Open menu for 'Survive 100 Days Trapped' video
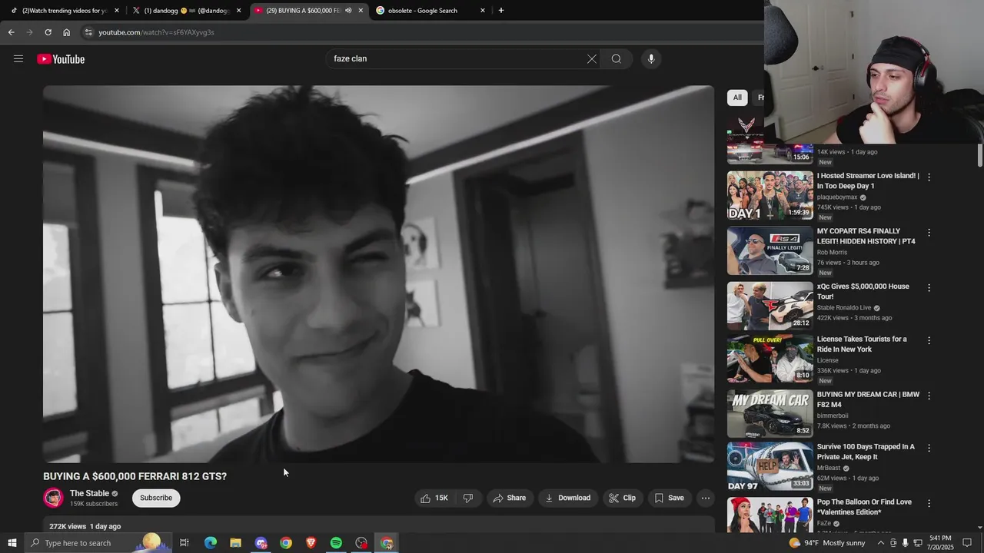The width and height of the screenshot is (984, 553). [x=929, y=449]
